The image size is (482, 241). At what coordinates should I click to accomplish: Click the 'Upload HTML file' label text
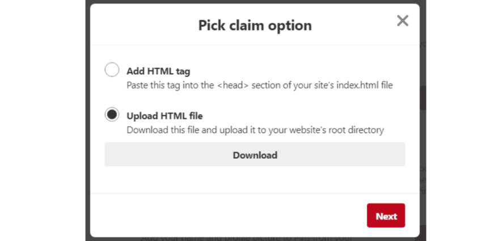[164, 116]
